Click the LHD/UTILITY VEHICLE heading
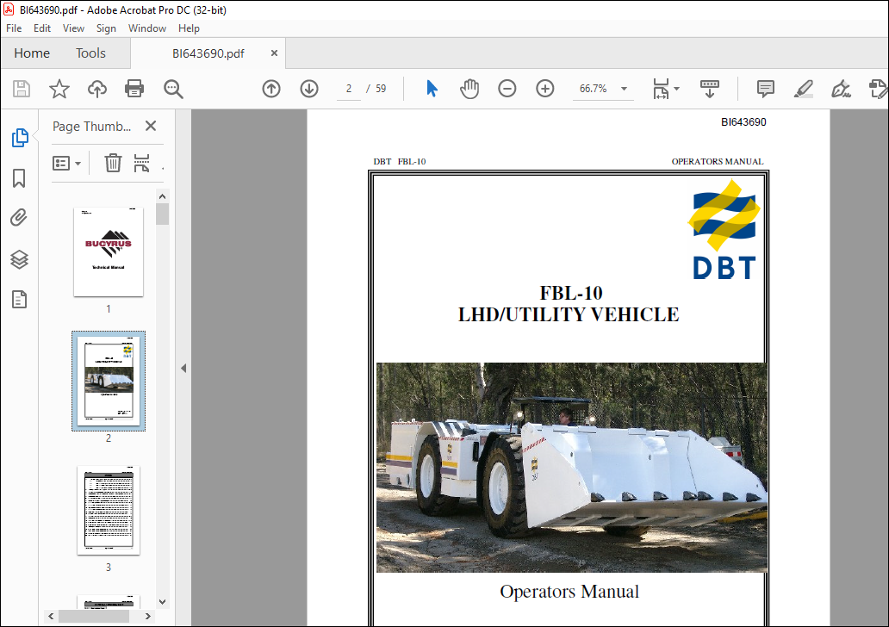 [568, 314]
